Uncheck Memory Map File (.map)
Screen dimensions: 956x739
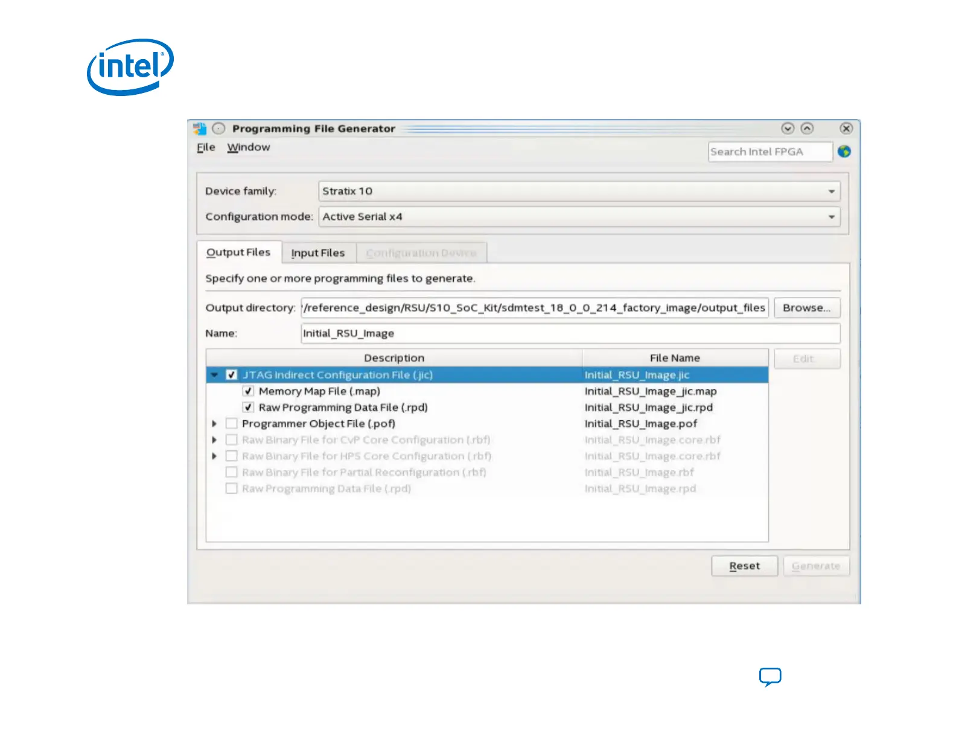[248, 391]
